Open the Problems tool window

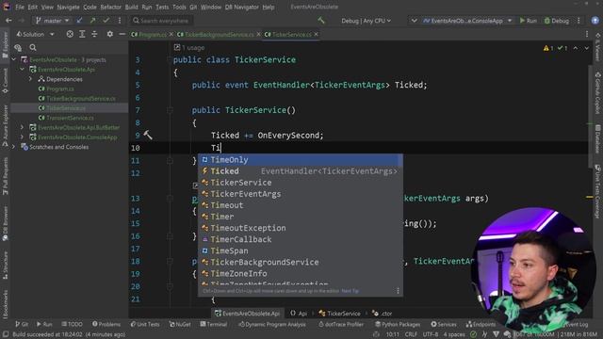(106, 324)
